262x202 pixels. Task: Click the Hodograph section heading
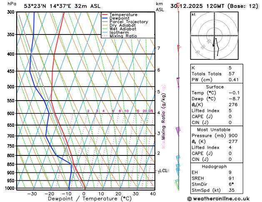point(215,167)
